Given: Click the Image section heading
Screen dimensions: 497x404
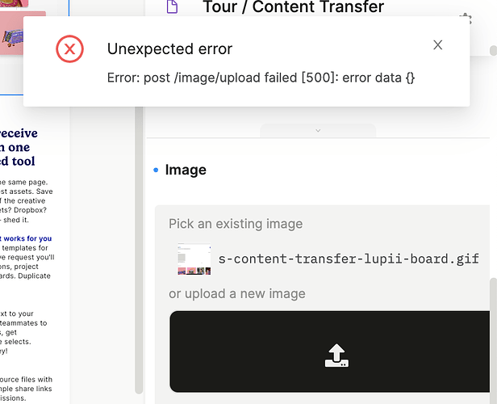Looking at the screenshot, I should pos(186,170).
